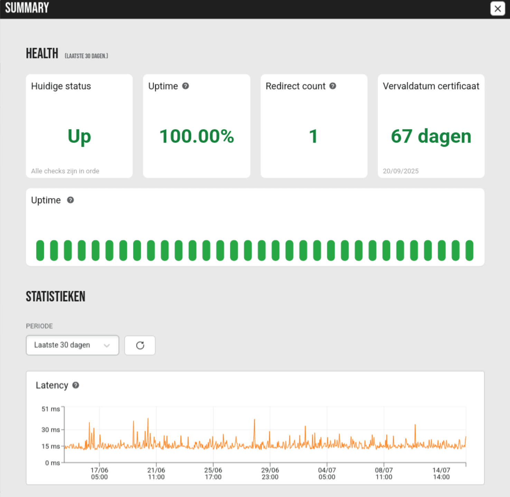510x497 pixels.
Task: Click the 'HEALTH' section heading
Action: pos(42,54)
